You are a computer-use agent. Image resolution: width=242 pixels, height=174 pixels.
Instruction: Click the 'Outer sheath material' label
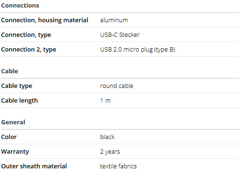34,166
